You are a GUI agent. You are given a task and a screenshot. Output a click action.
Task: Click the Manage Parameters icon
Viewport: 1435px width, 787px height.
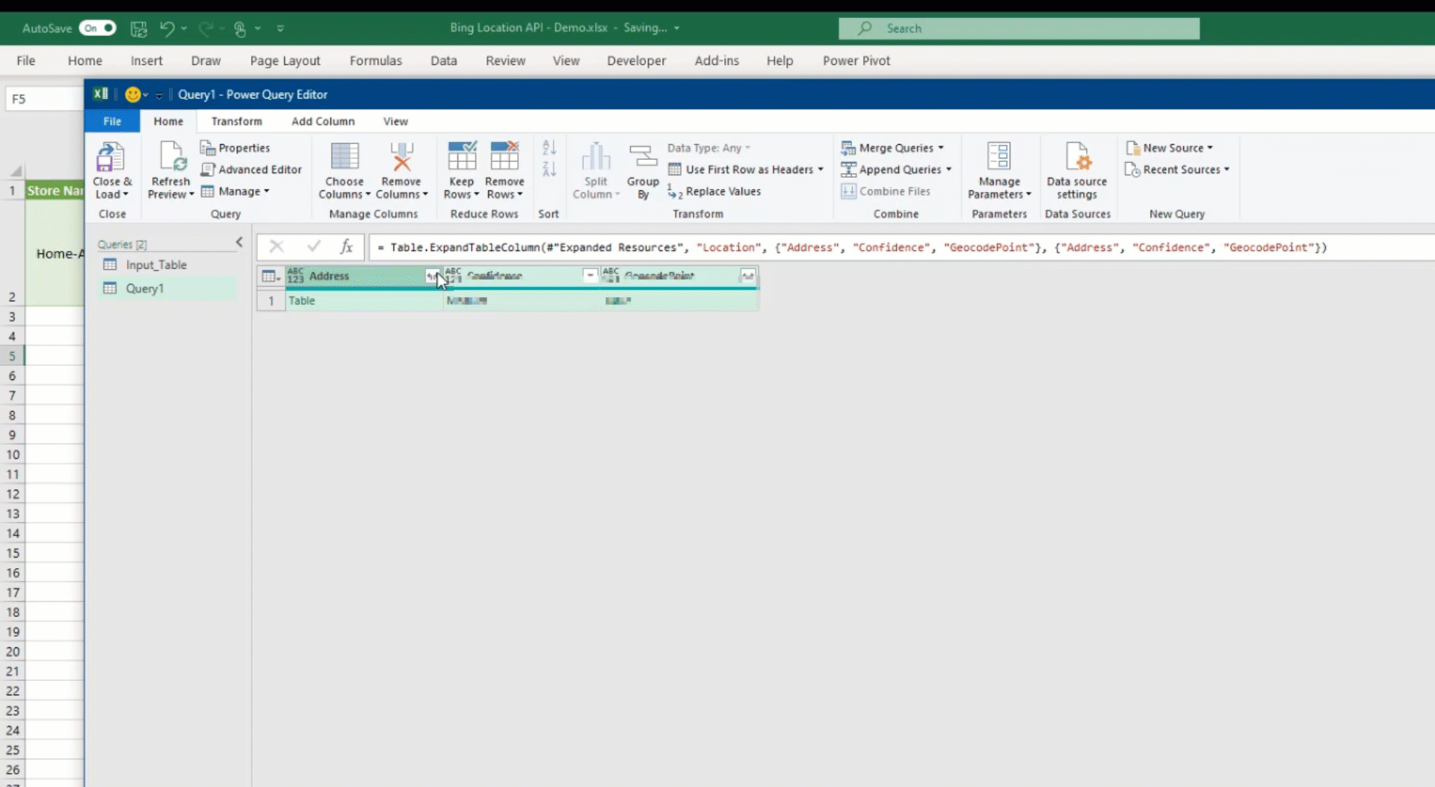pos(999,157)
